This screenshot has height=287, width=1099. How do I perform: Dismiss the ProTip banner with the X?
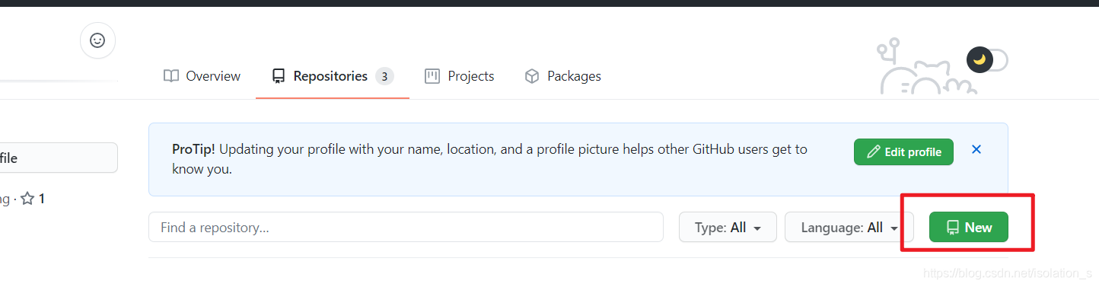(976, 150)
